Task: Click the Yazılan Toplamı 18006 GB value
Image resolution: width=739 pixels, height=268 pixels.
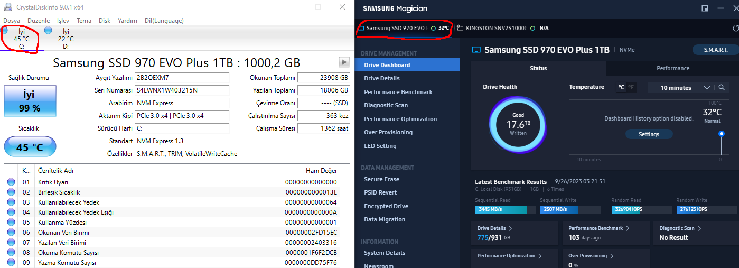Action: point(324,90)
